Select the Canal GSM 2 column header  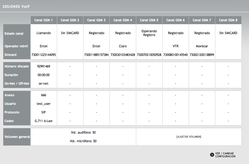pos(70,20)
